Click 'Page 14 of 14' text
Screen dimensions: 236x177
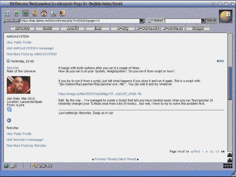(179, 151)
